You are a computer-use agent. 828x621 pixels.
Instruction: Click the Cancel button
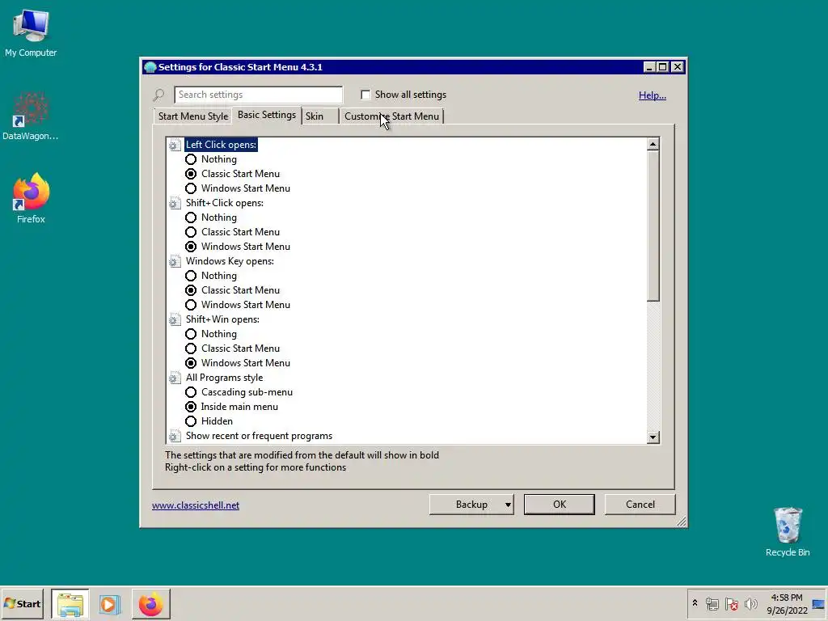pyautogui.click(x=640, y=505)
